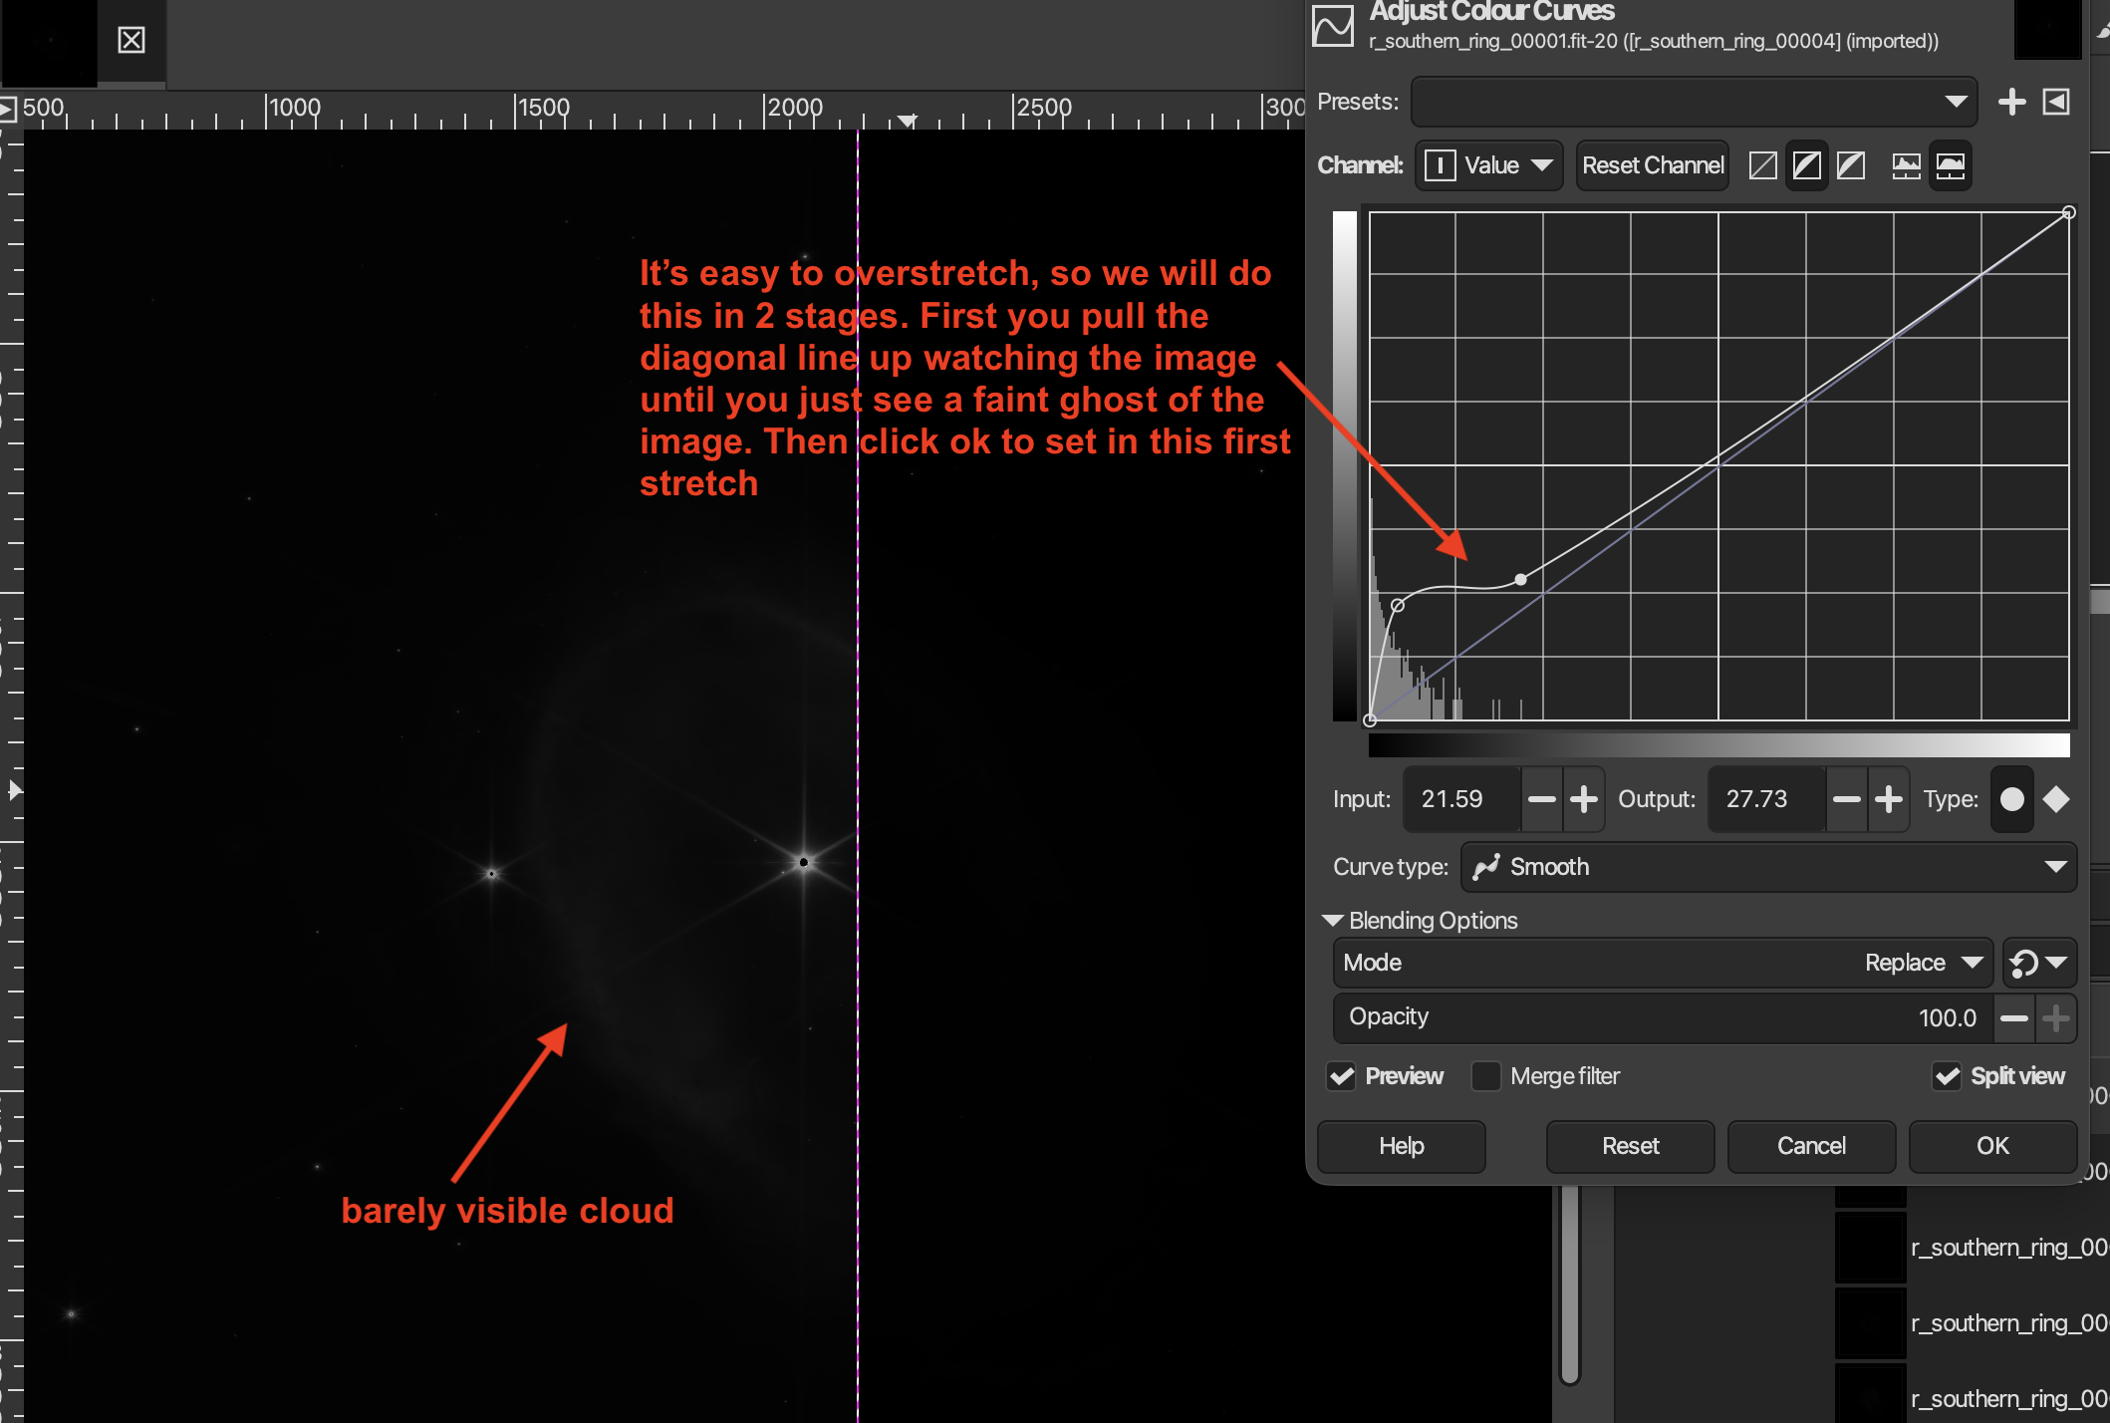This screenshot has width=2110, height=1423.
Task: Enable the Merge filter checkbox
Action: point(1486,1076)
